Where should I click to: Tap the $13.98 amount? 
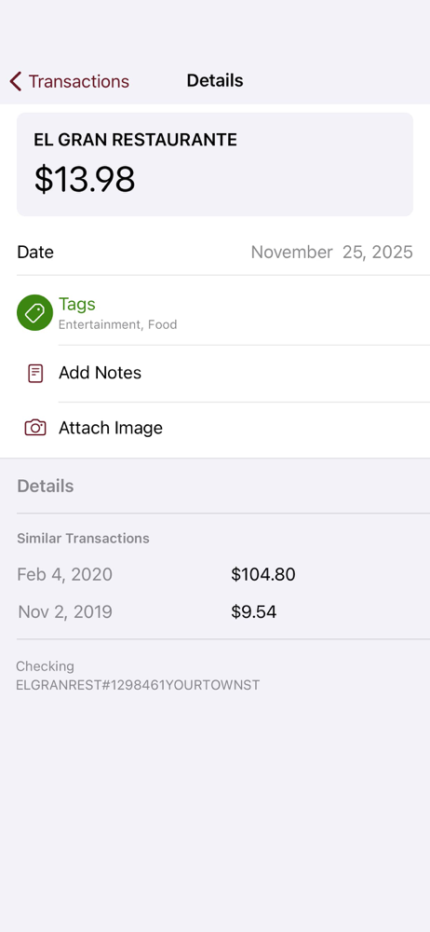coord(85,180)
